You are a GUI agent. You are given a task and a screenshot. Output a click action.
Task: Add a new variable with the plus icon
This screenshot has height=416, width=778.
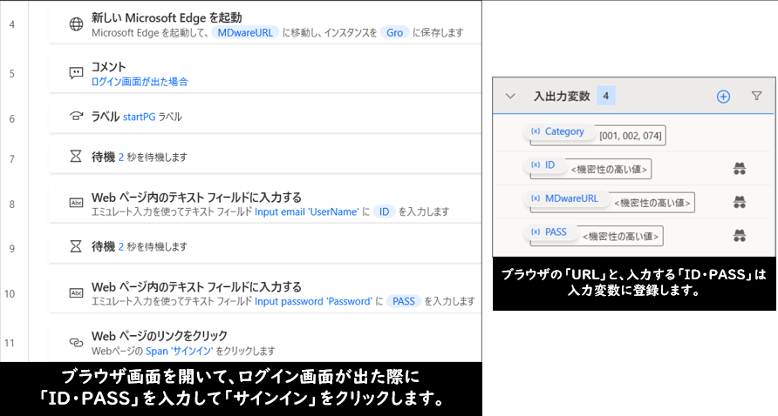tap(723, 97)
